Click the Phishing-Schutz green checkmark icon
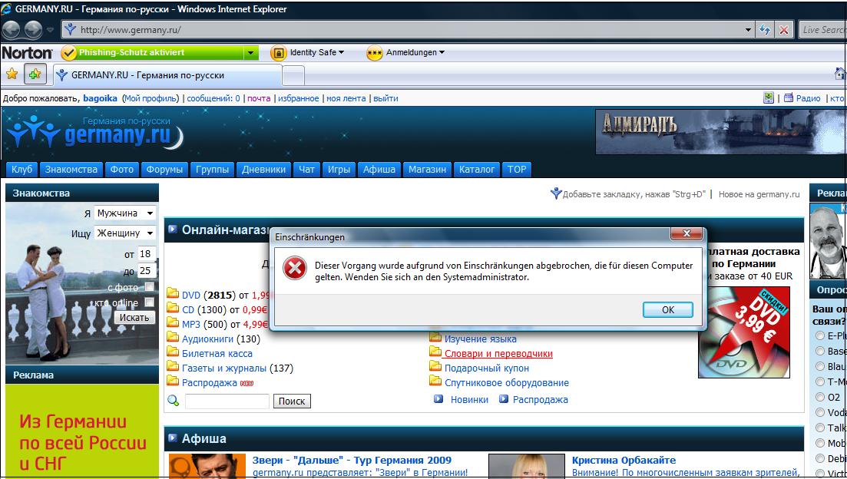The image size is (847, 479). tap(69, 53)
